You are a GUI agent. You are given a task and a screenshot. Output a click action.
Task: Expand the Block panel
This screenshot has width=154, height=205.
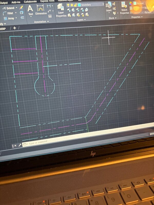coord(113,18)
